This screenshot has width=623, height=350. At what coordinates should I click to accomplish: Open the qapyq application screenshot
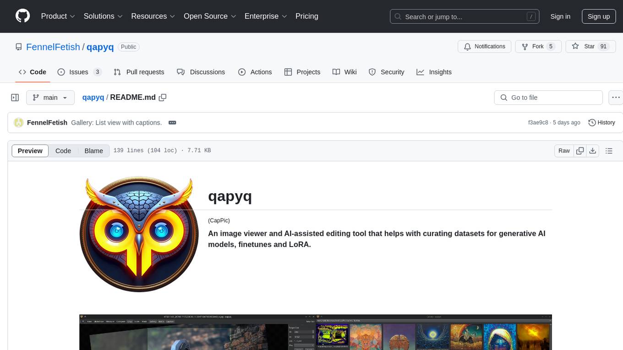point(316,332)
